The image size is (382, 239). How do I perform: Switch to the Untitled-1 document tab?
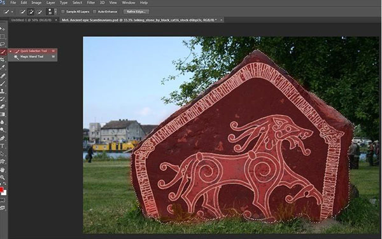(31, 20)
